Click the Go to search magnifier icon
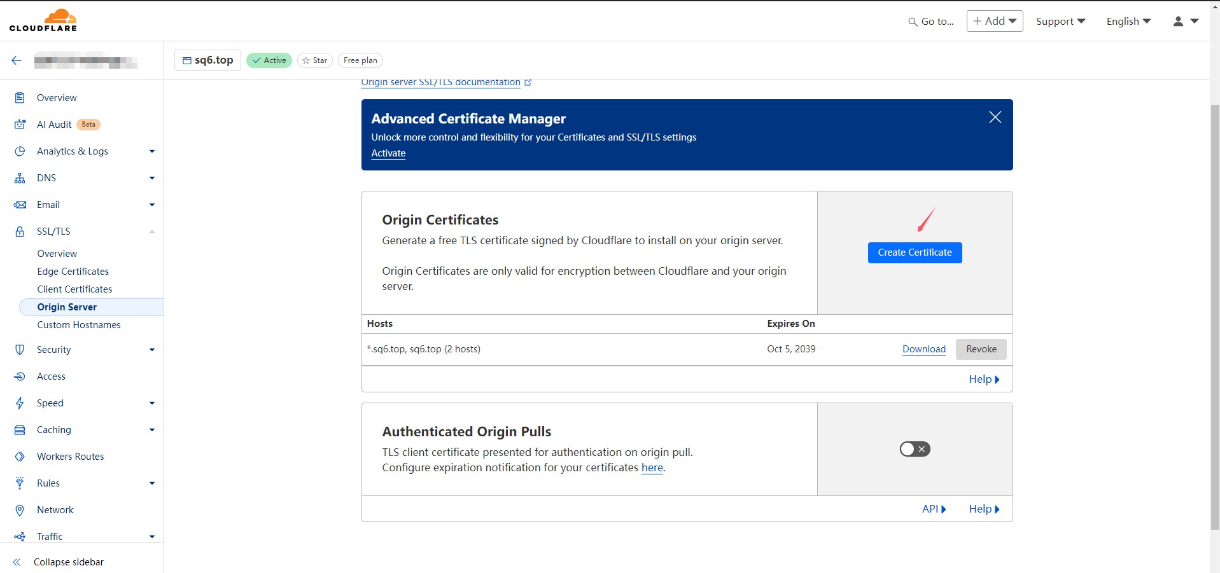The height and width of the screenshot is (573, 1220). [913, 22]
